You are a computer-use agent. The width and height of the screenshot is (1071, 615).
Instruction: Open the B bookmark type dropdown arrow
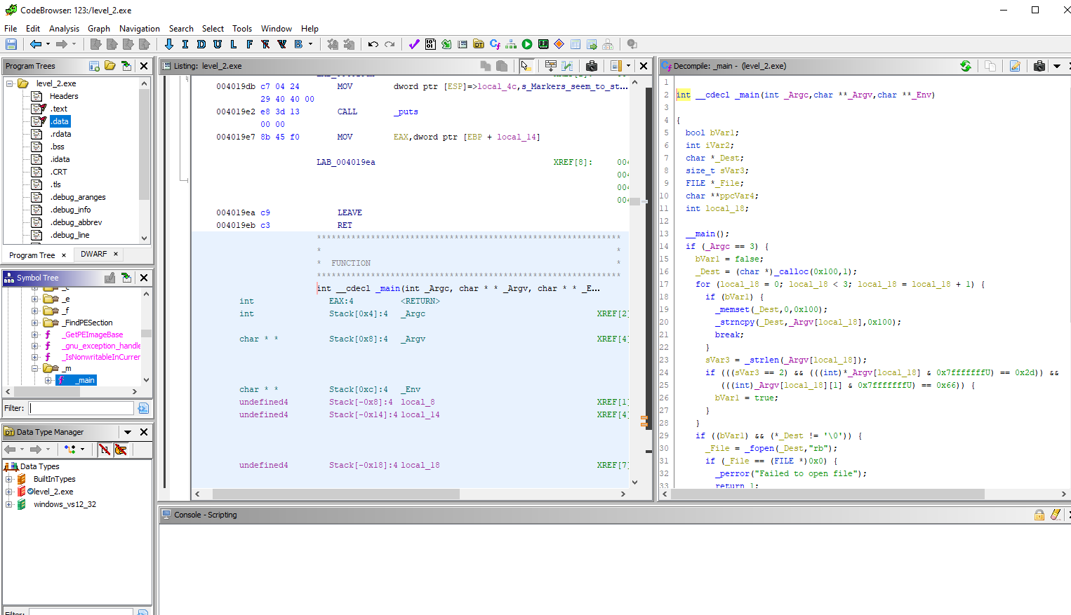(x=310, y=44)
